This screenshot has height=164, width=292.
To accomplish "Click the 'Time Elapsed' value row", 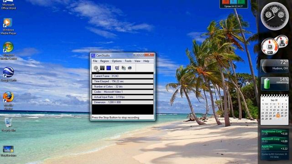I will [123, 81].
